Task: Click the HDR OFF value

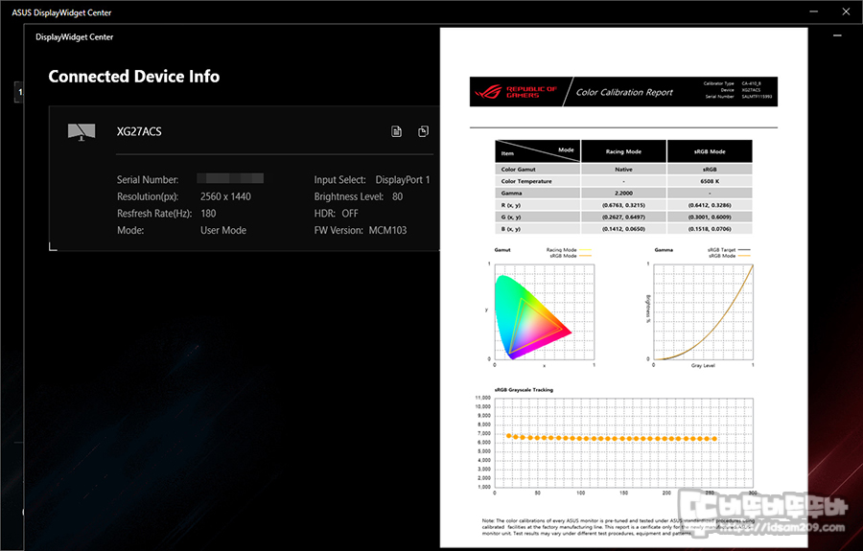Action: (350, 214)
